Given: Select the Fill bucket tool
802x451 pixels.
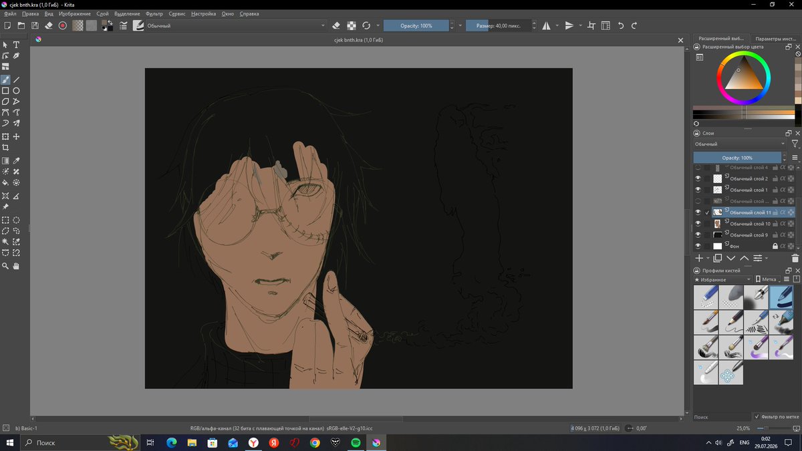Looking at the screenshot, I should tap(5, 182).
